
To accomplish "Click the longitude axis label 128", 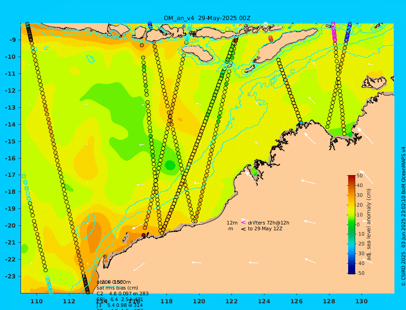I will click(x=329, y=302).
